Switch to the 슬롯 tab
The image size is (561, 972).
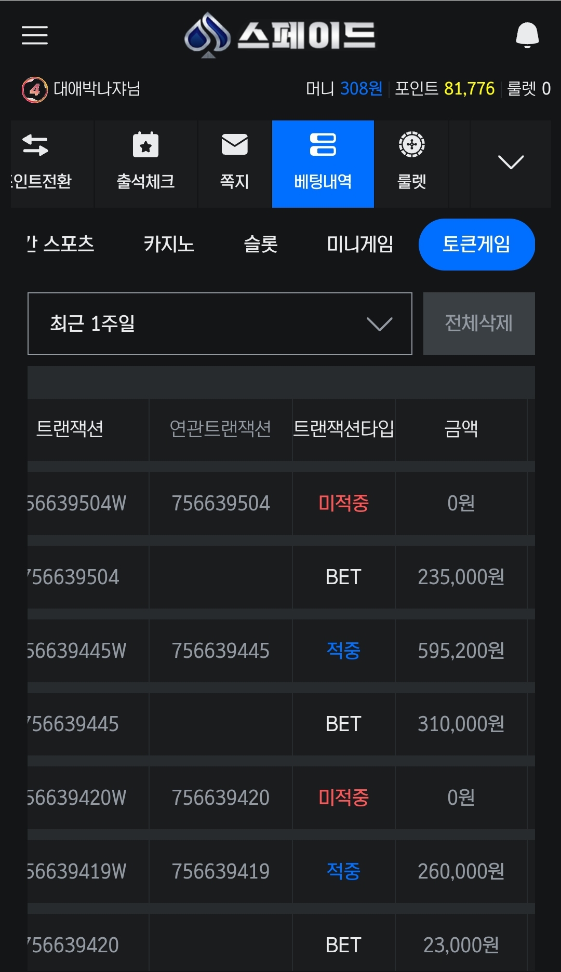261,244
